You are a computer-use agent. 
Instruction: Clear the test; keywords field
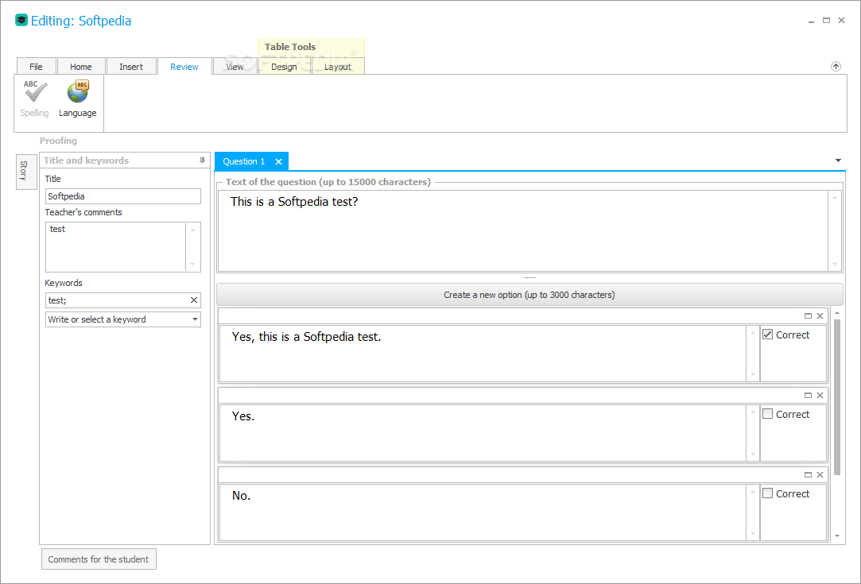tap(194, 300)
